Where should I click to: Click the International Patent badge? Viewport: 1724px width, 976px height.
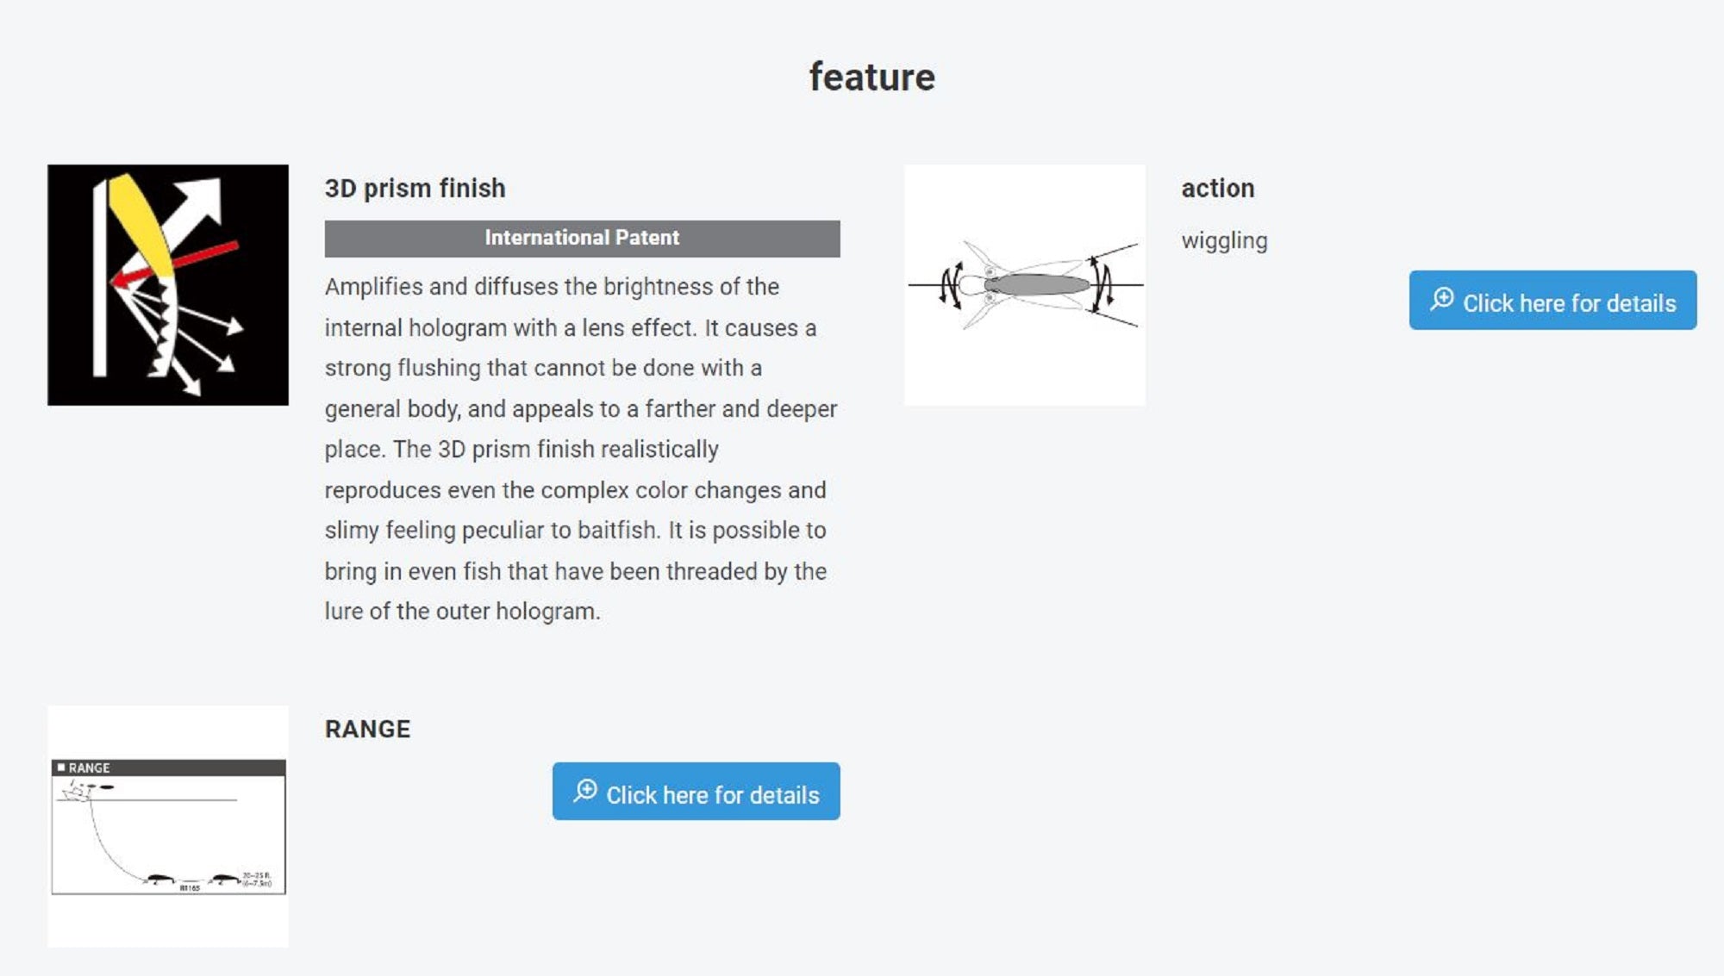pyautogui.click(x=582, y=239)
